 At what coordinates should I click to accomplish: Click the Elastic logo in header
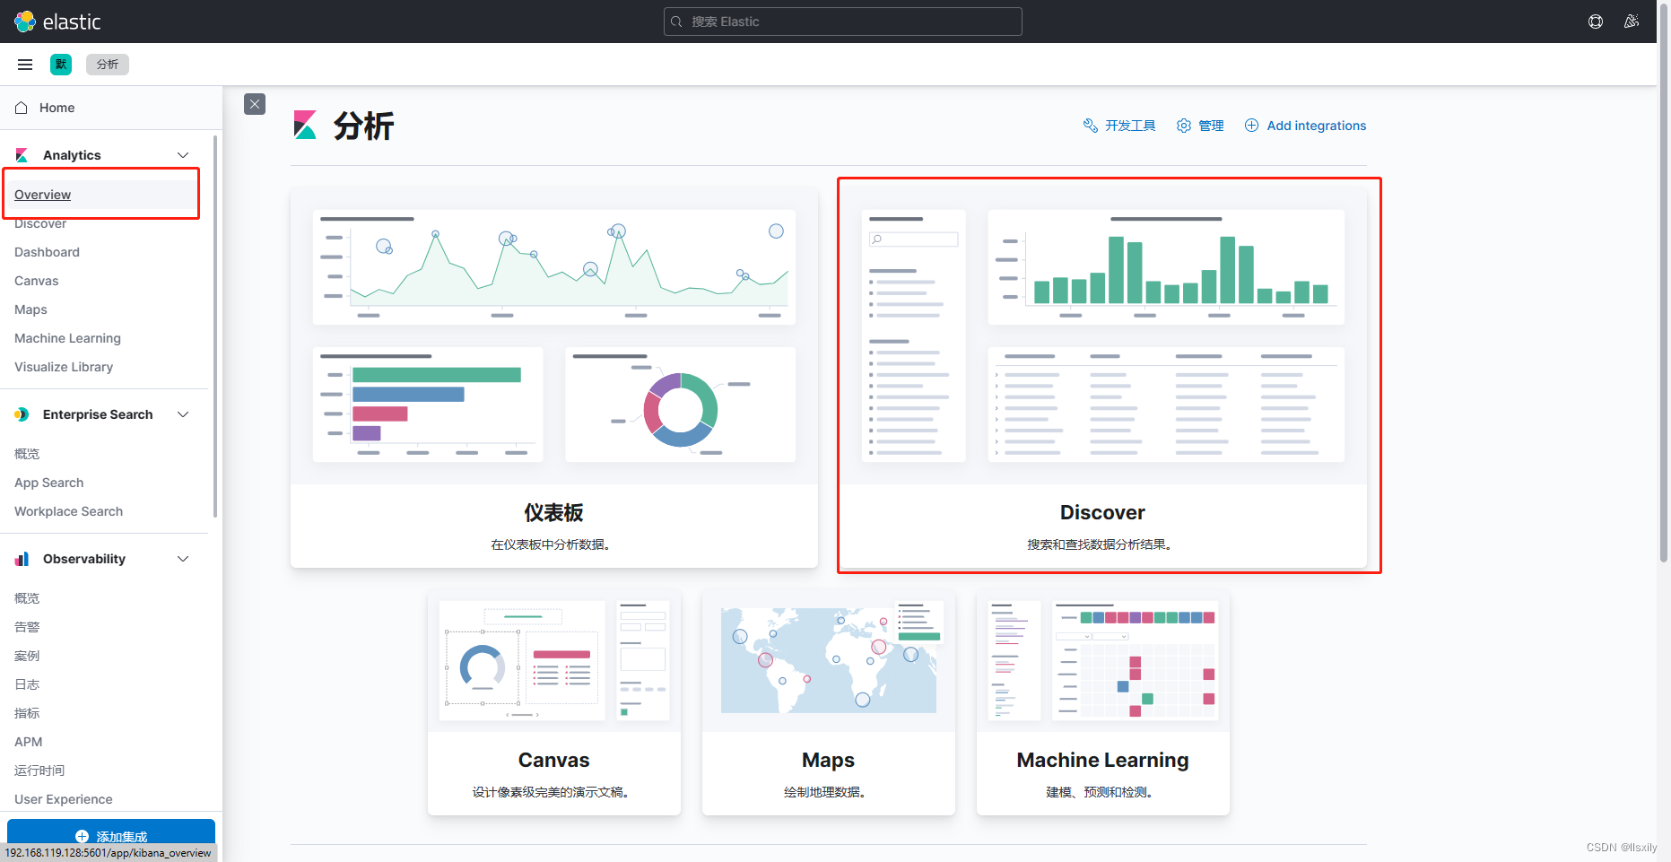click(57, 22)
